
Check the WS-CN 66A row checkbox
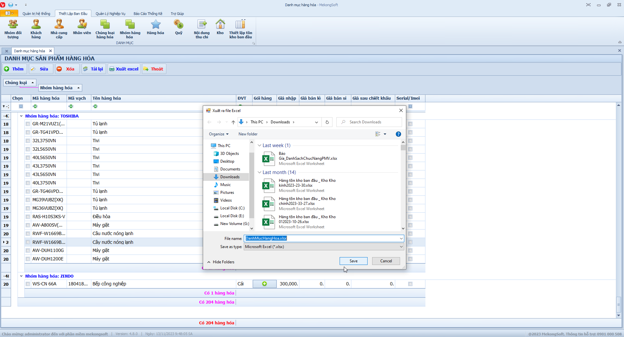point(28,284)
